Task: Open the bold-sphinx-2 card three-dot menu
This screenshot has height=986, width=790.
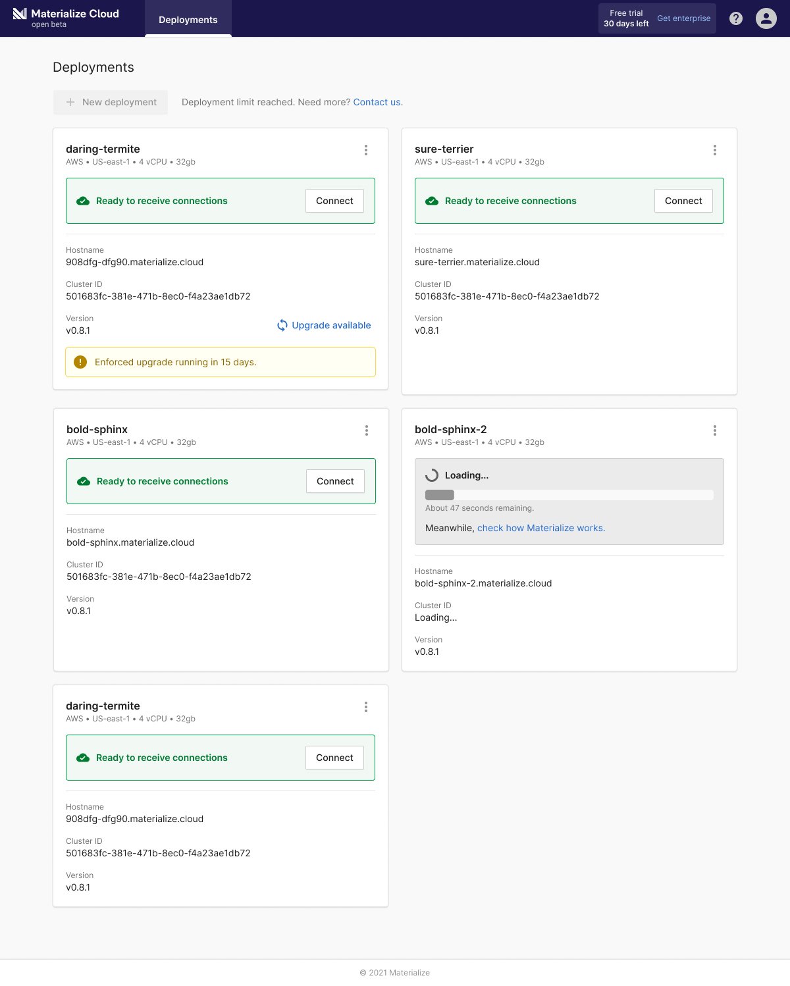Action: (715, 430)
